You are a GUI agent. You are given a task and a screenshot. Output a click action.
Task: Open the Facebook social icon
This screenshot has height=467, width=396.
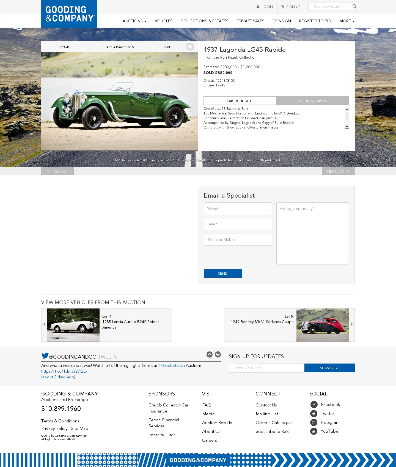point(314,405)
